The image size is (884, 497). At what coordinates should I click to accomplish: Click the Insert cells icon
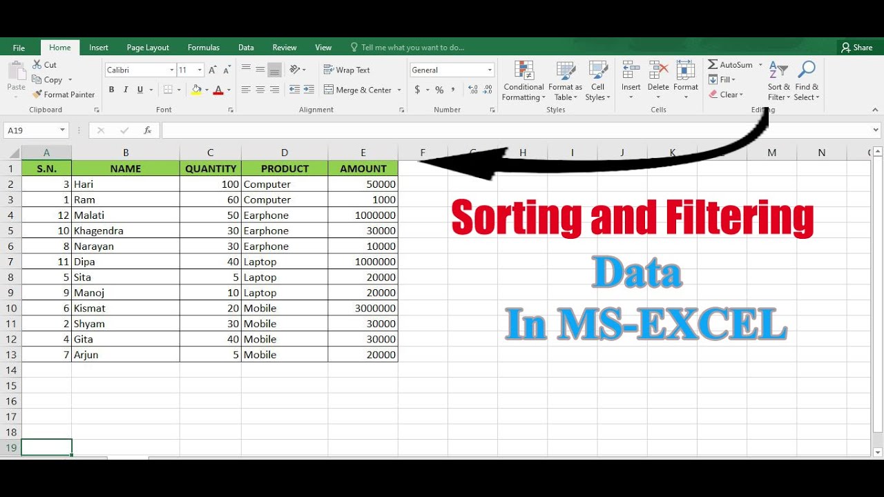(631, 70)
